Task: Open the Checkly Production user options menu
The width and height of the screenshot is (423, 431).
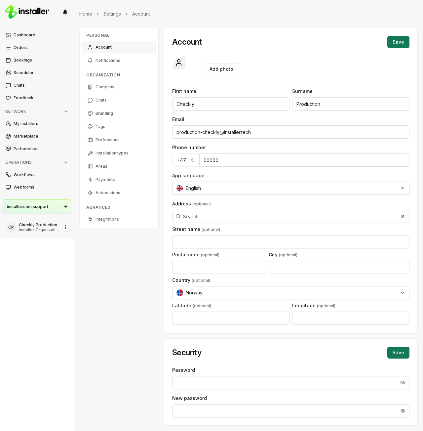Action: coord(65,227)
